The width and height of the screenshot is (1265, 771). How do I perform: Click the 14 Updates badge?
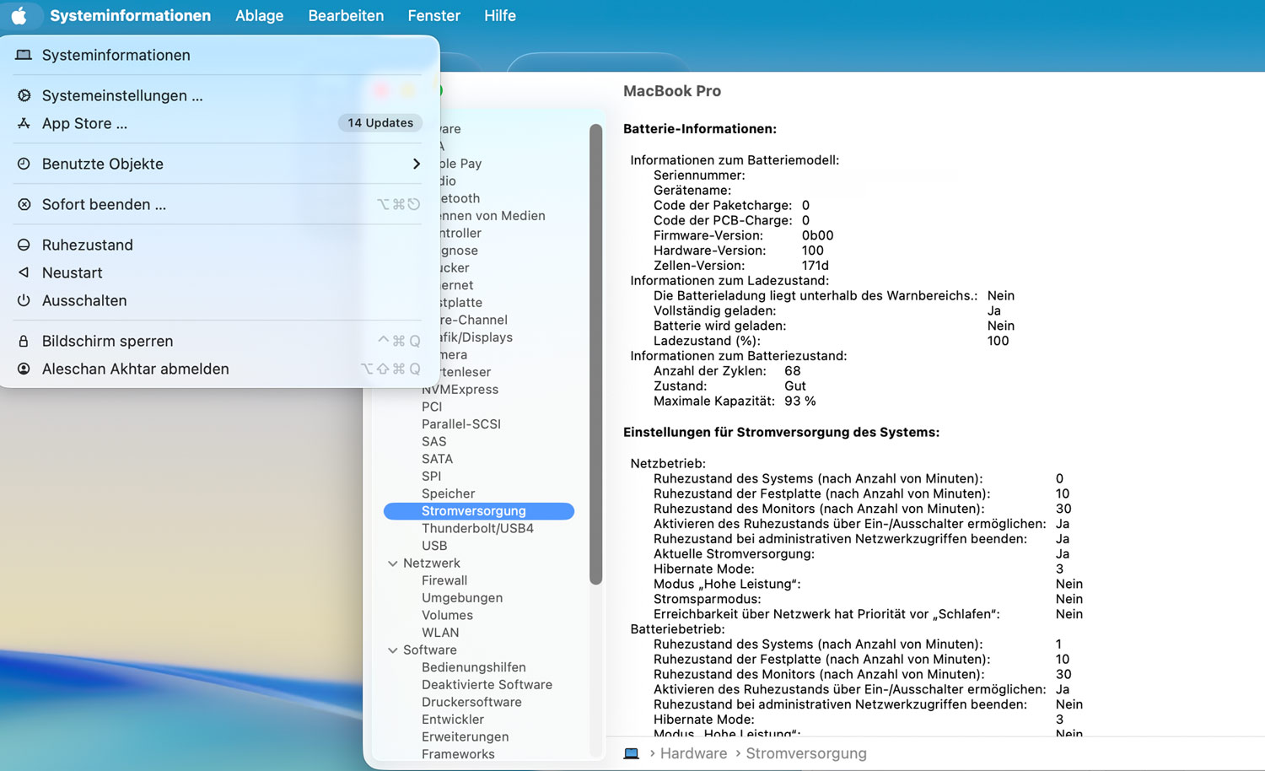point(380,123)
